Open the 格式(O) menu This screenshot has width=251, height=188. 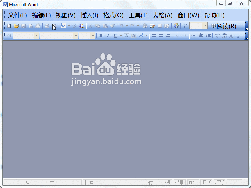point(113,15)
